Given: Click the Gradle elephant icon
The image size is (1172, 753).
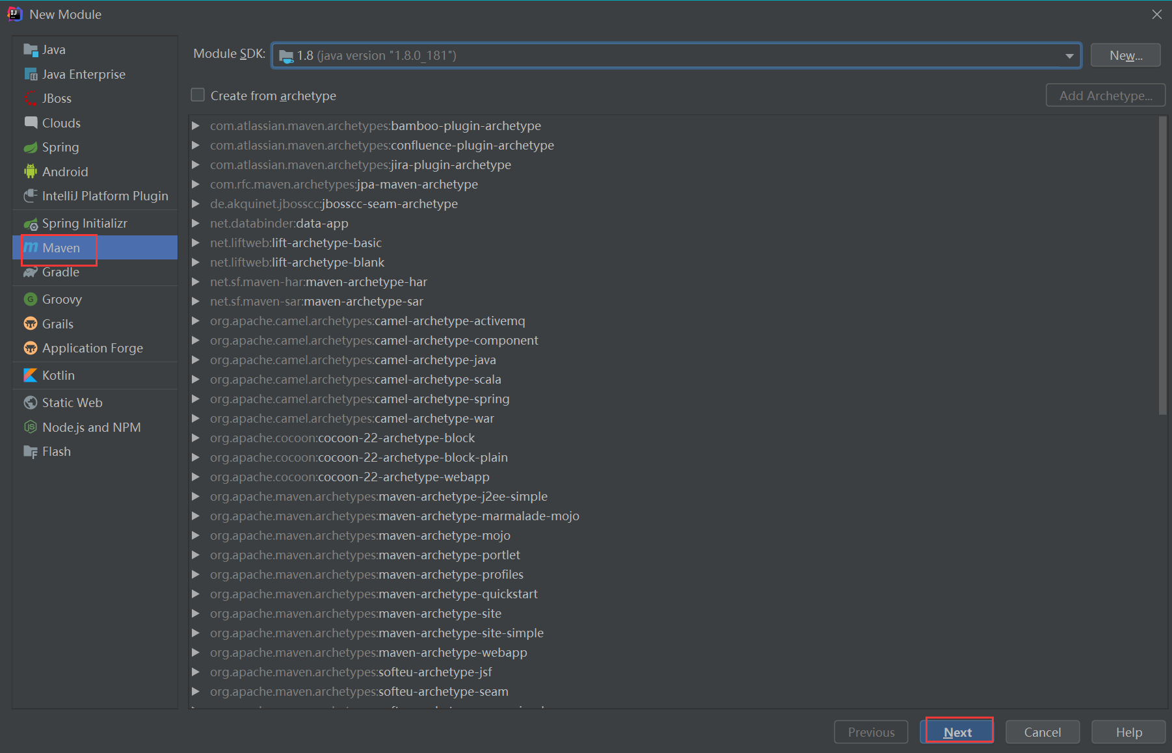Looking at the screenshot, I should [x=31, y=272].
